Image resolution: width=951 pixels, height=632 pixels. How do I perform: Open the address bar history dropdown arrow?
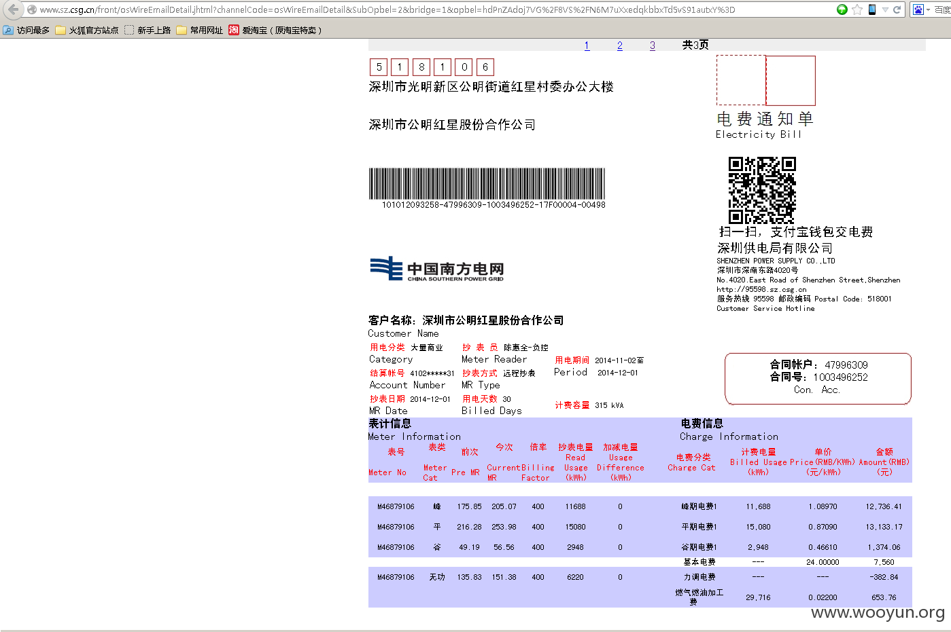(885, 10)
